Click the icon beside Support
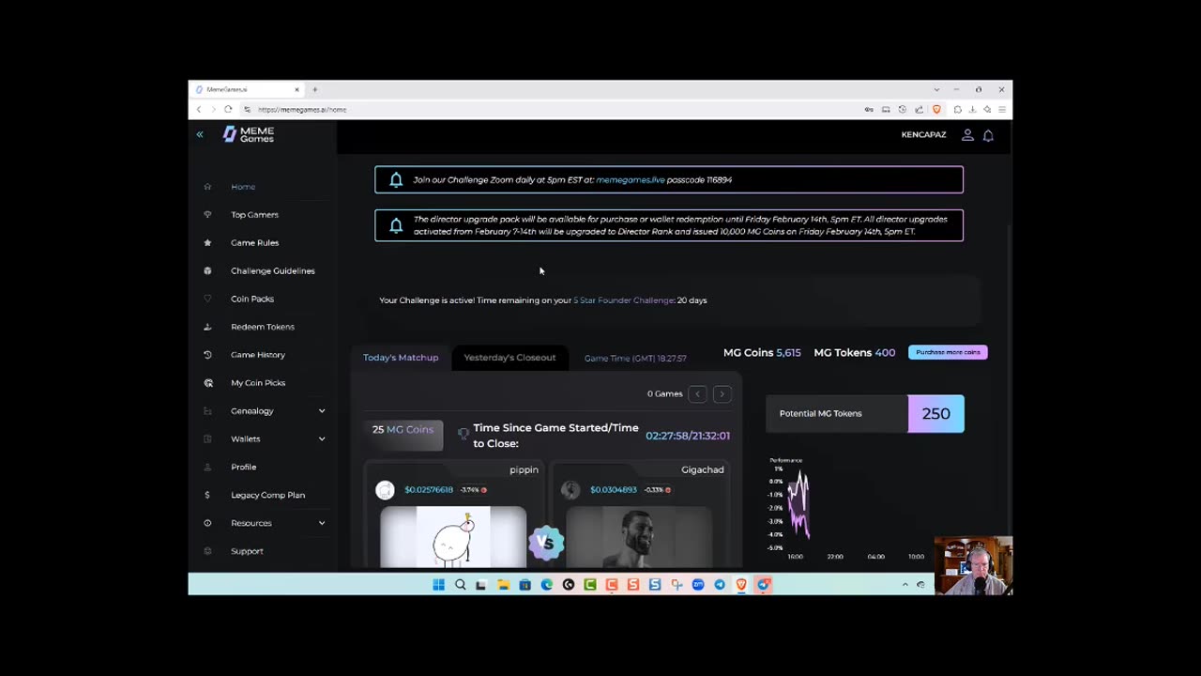Viewport: 1201px width, 676px height. coord(207,551)
